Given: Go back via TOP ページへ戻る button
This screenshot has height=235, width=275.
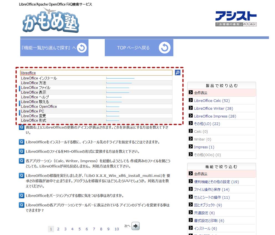Looking at the screenshot, I should (x=139, y=47).
